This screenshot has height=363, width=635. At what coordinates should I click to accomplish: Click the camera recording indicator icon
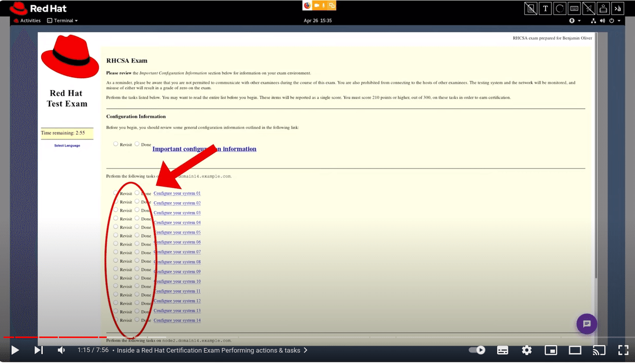click(x=316, y=5)
